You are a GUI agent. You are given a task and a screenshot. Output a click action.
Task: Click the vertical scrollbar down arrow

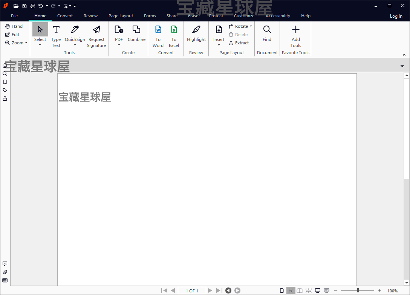tap(407, 283)
